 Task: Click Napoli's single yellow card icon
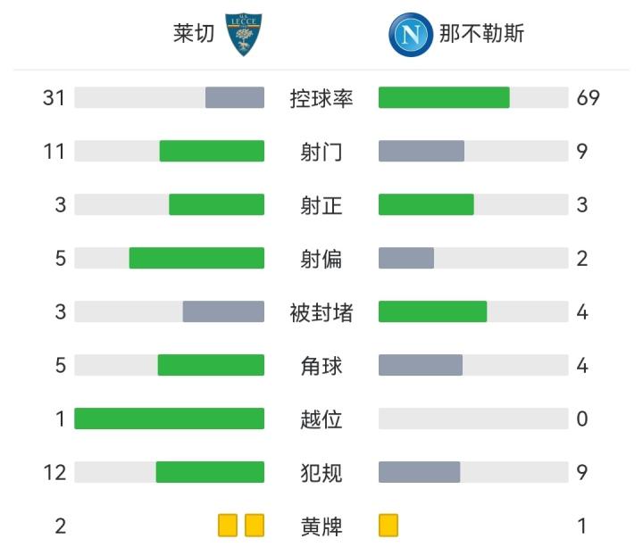click(388, 526)
